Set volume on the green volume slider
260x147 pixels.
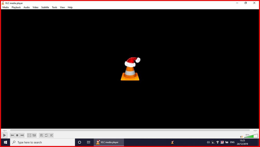pyautogui.click(x=251, y=136)
